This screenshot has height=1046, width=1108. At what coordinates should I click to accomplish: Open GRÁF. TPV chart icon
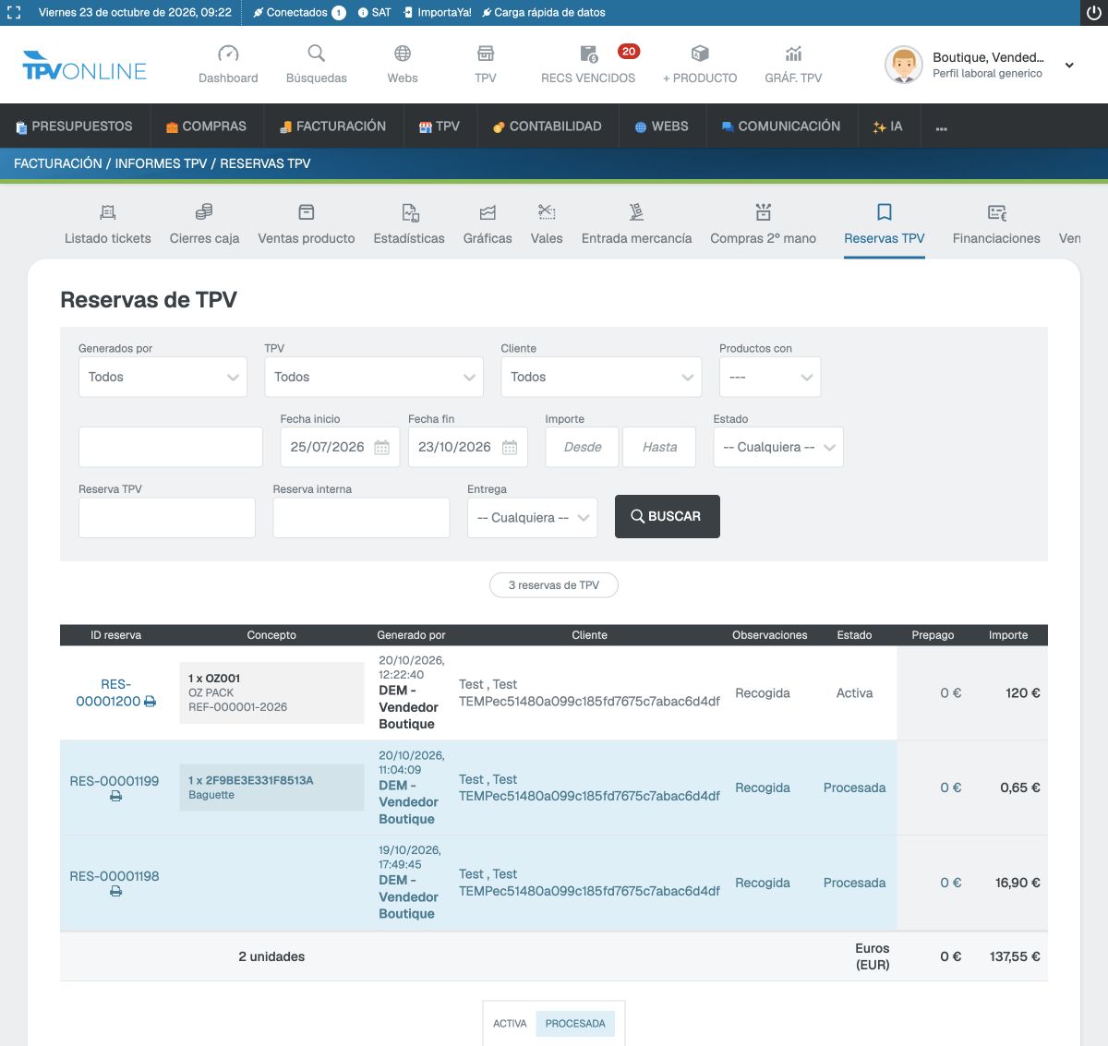[x=793, y=54]
